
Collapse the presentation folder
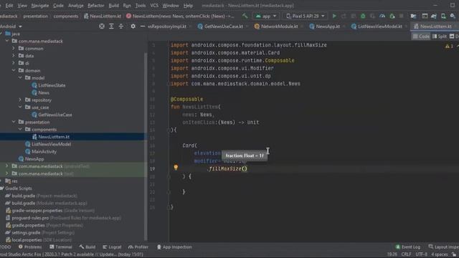pos(14,122)
